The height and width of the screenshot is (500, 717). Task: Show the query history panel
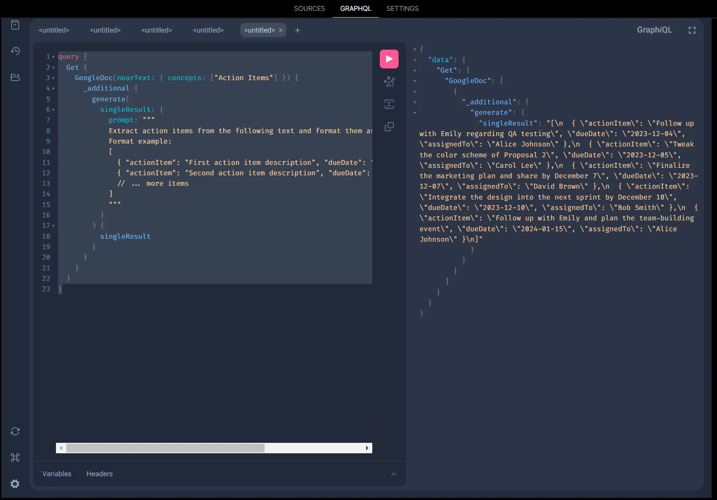click(x=15, y=51)
